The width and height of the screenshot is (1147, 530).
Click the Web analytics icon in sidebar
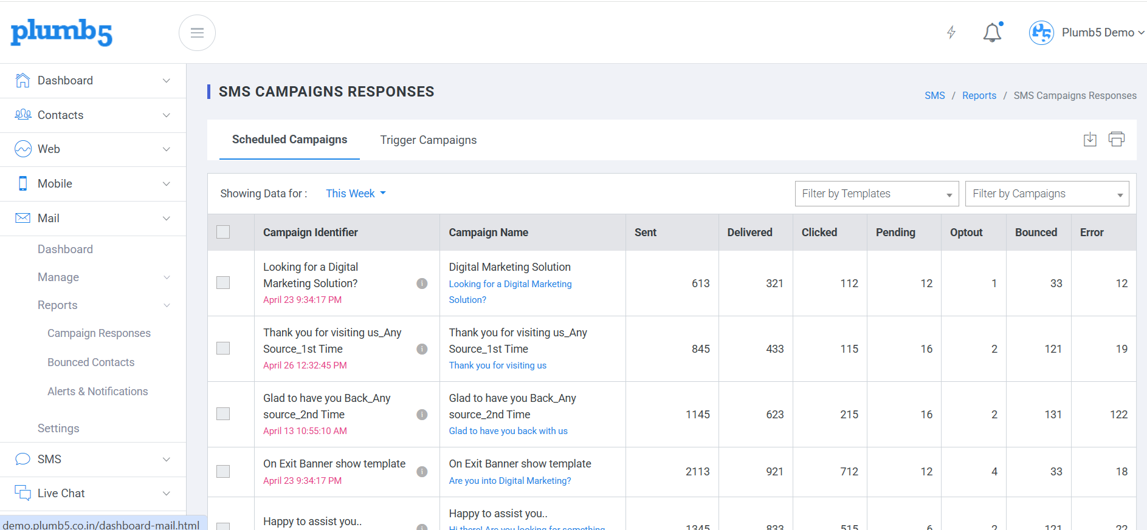point(22,149)
